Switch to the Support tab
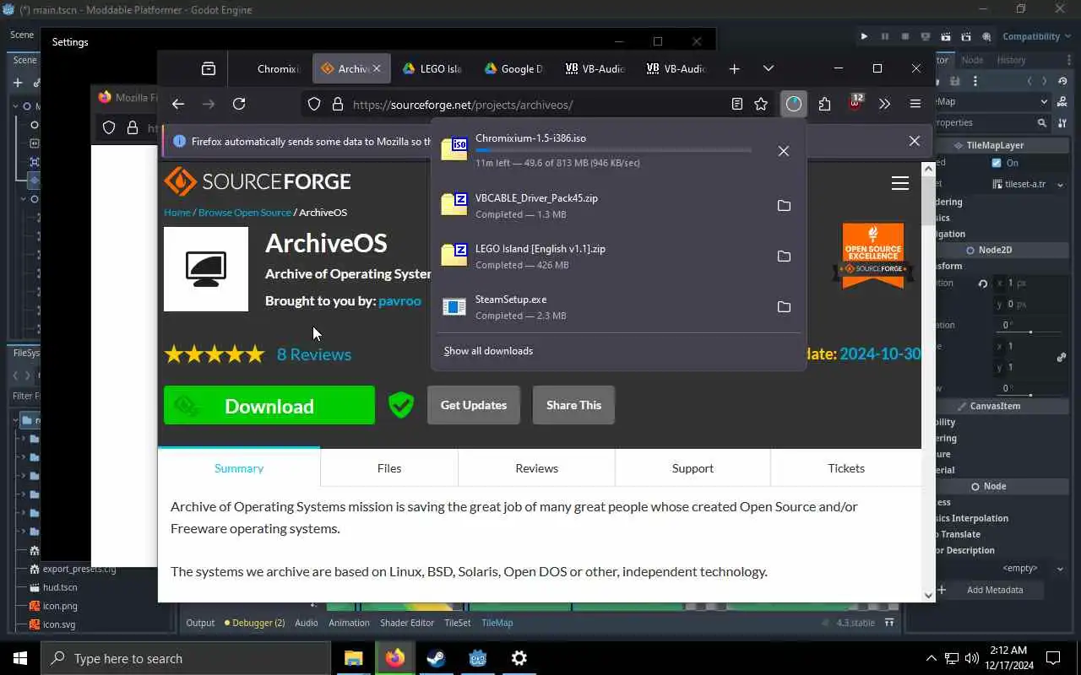Viewport: 1081px width, 675px height. tap(693, 468)
